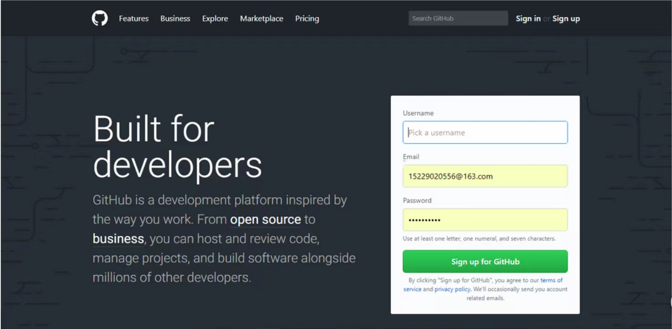Go to the Business nav item
The height and width of the screenshot is (329, 672).
pyautogui.click(x=175, y=19)
